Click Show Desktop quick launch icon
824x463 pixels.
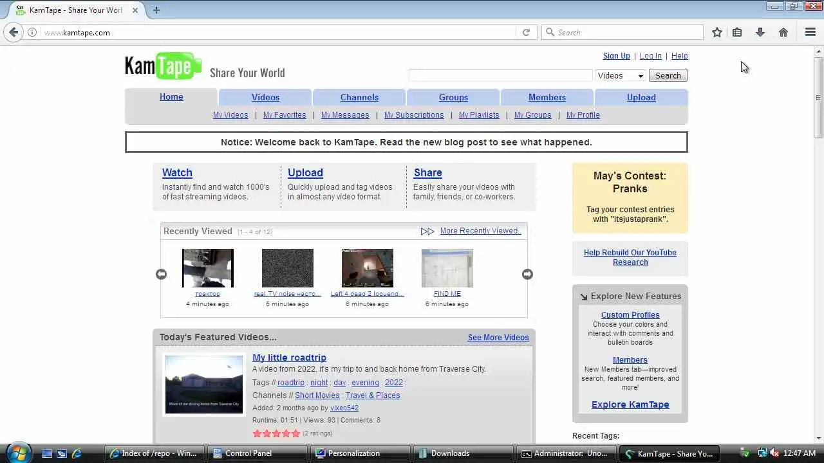46,453
